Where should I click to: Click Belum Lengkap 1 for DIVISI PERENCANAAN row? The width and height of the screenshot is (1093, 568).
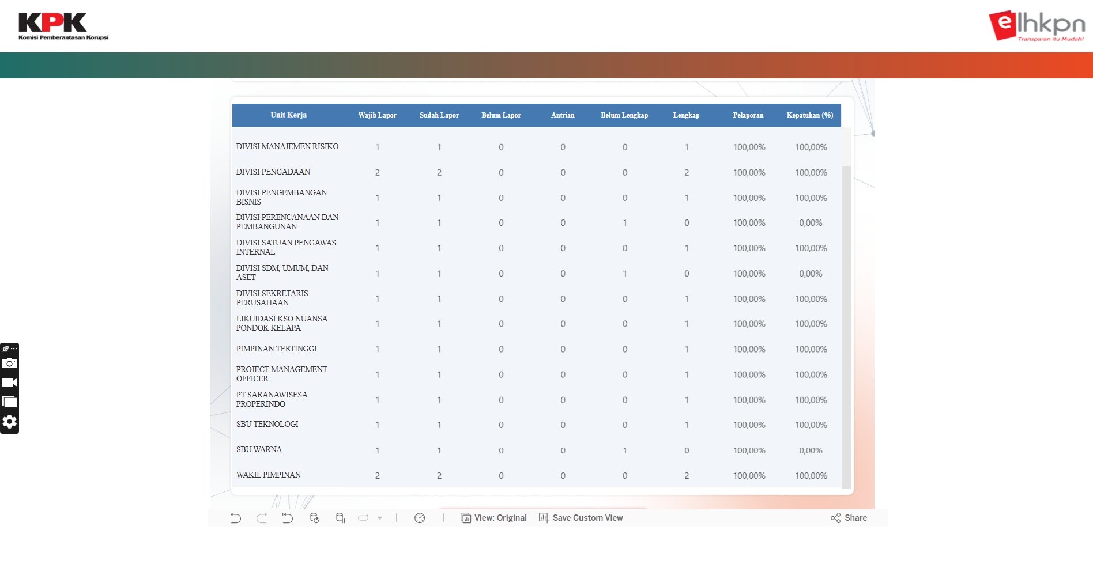[x=625, y=223]
